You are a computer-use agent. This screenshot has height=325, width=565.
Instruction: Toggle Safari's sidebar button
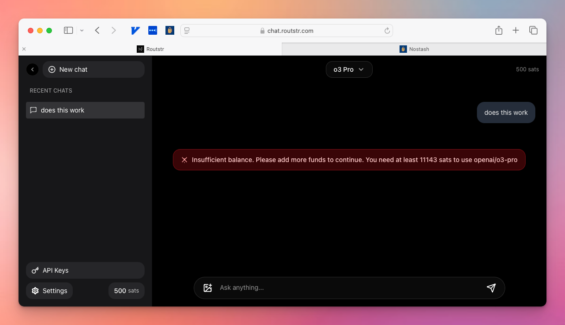[69, 31]
